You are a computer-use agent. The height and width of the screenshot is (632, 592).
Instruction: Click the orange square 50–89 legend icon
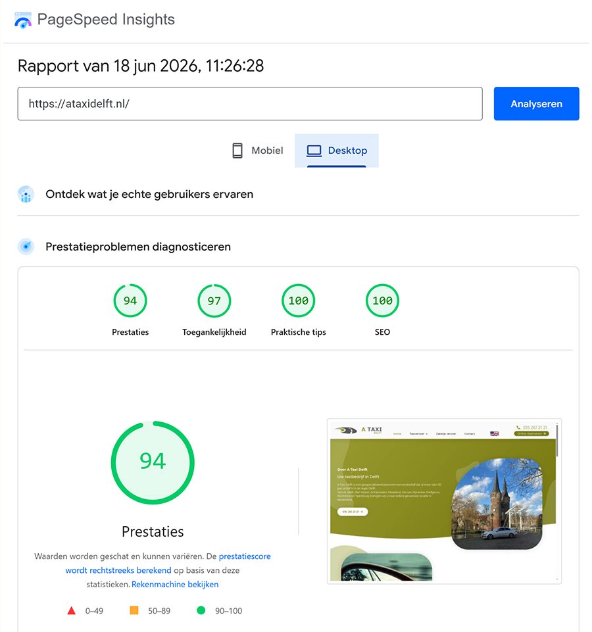point(134,610)
